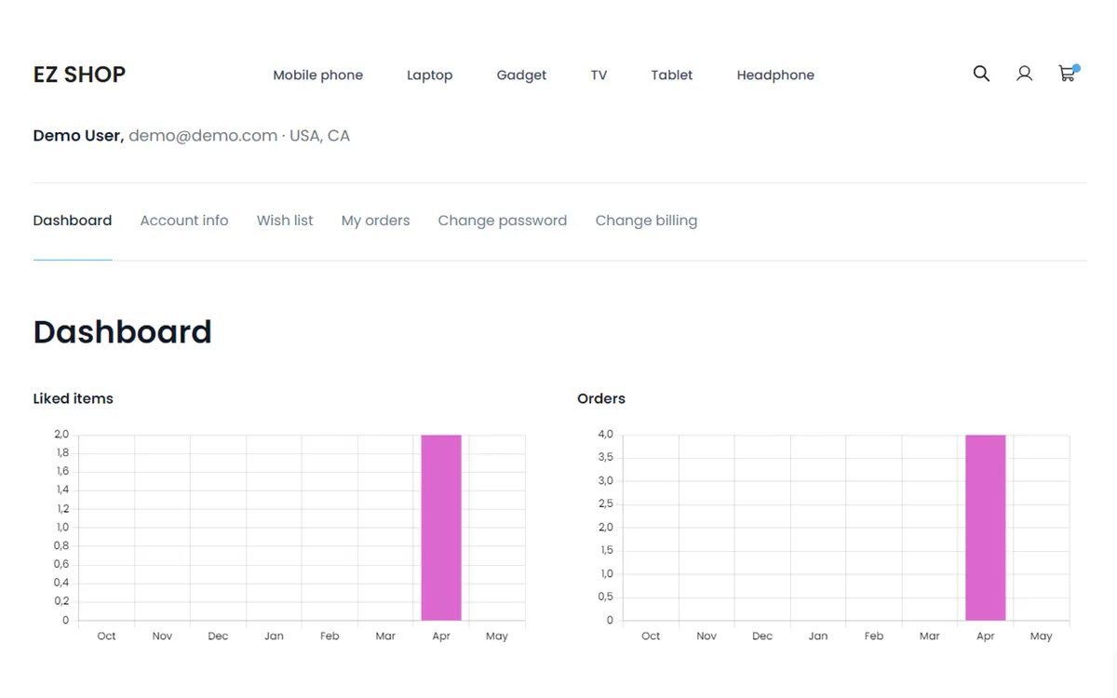
Task: Click the 2,0 axis value in Liked items chart
Action: 61,435
